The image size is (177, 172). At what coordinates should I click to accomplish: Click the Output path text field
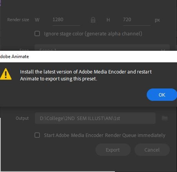(95, 118)
